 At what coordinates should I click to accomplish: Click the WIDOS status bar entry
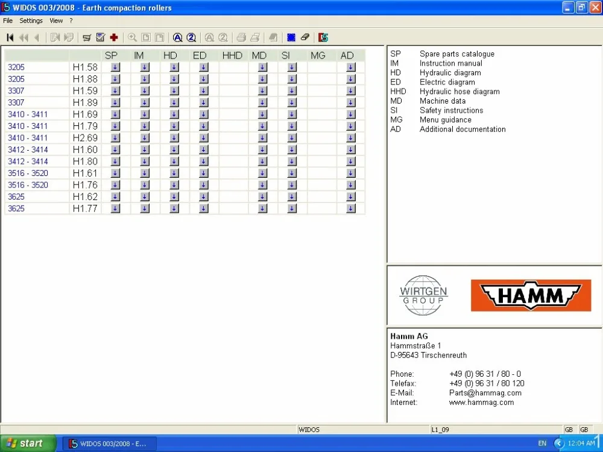309,430
